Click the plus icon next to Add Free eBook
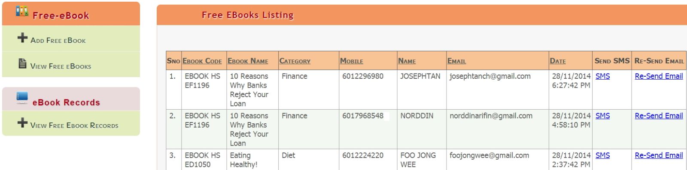This screenshot has width=687, height=170. 22,38
